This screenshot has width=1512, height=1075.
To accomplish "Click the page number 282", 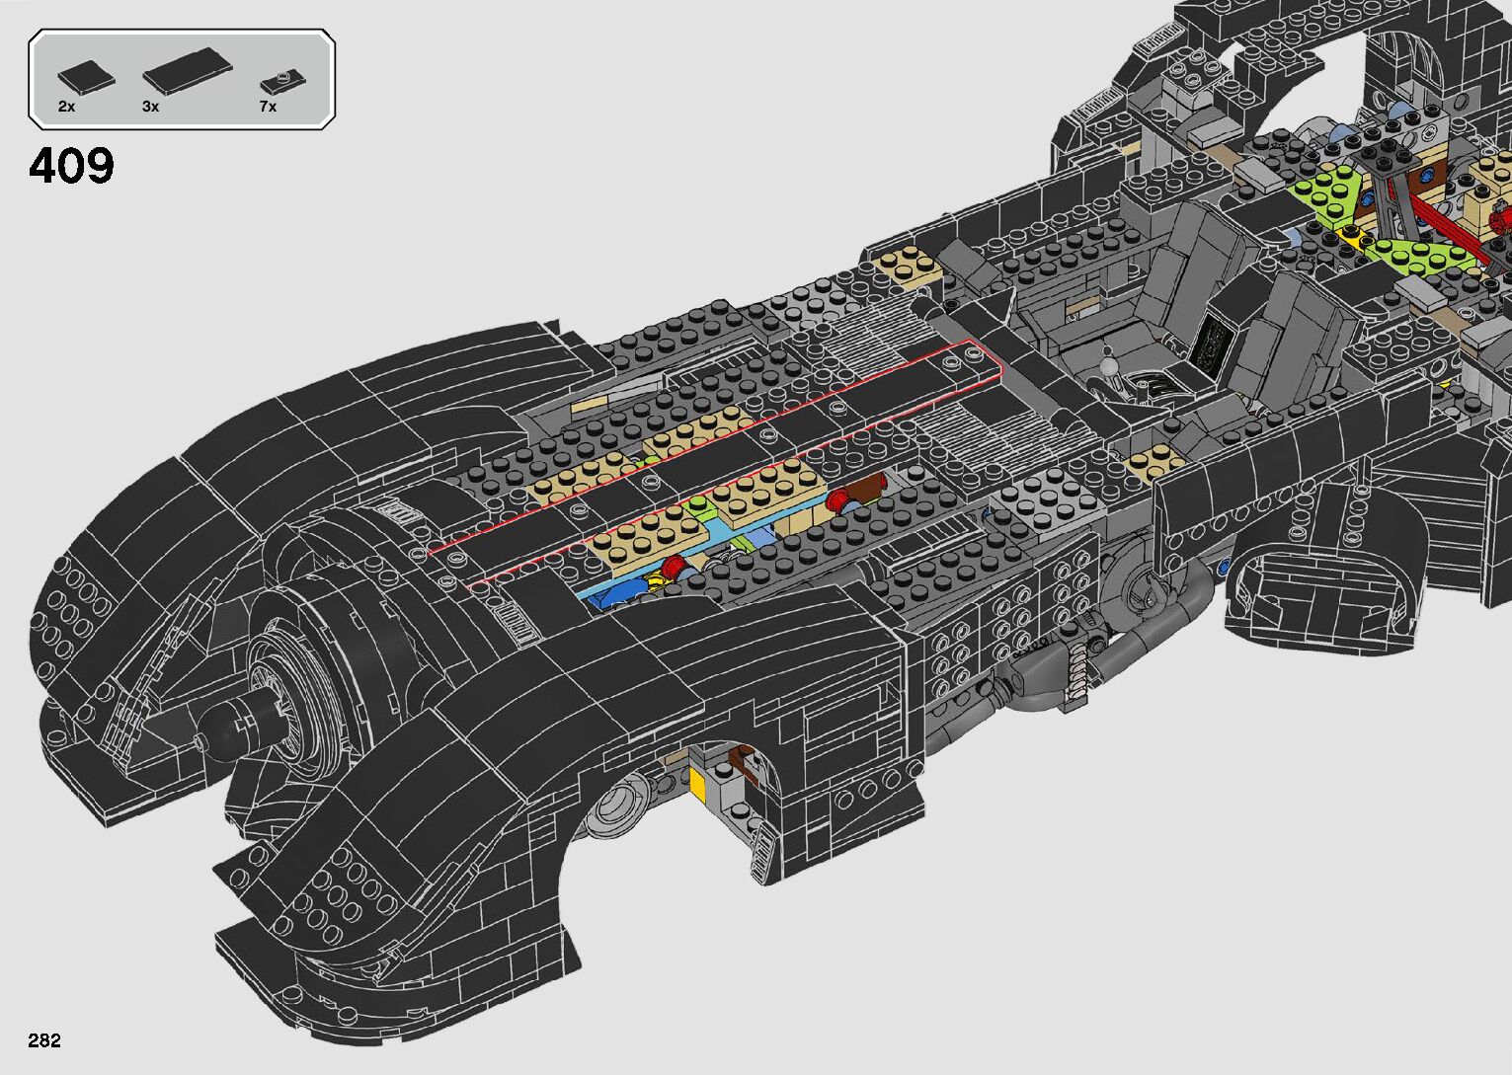I will pyautogui.click(x=44, y=1040).
